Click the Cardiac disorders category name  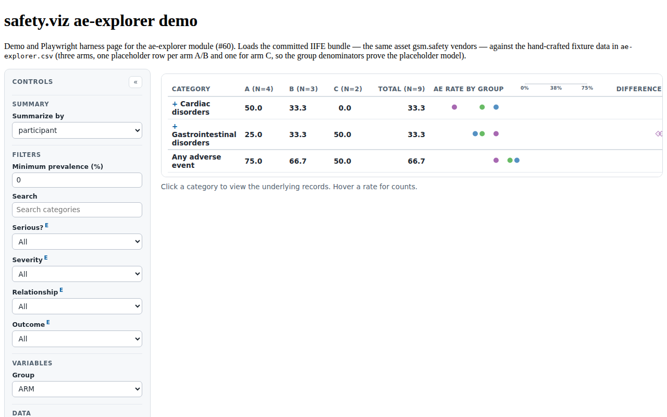tap(191, 108)
